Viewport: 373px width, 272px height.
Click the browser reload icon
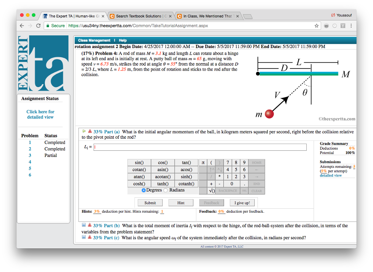click(x=38, y=26)
